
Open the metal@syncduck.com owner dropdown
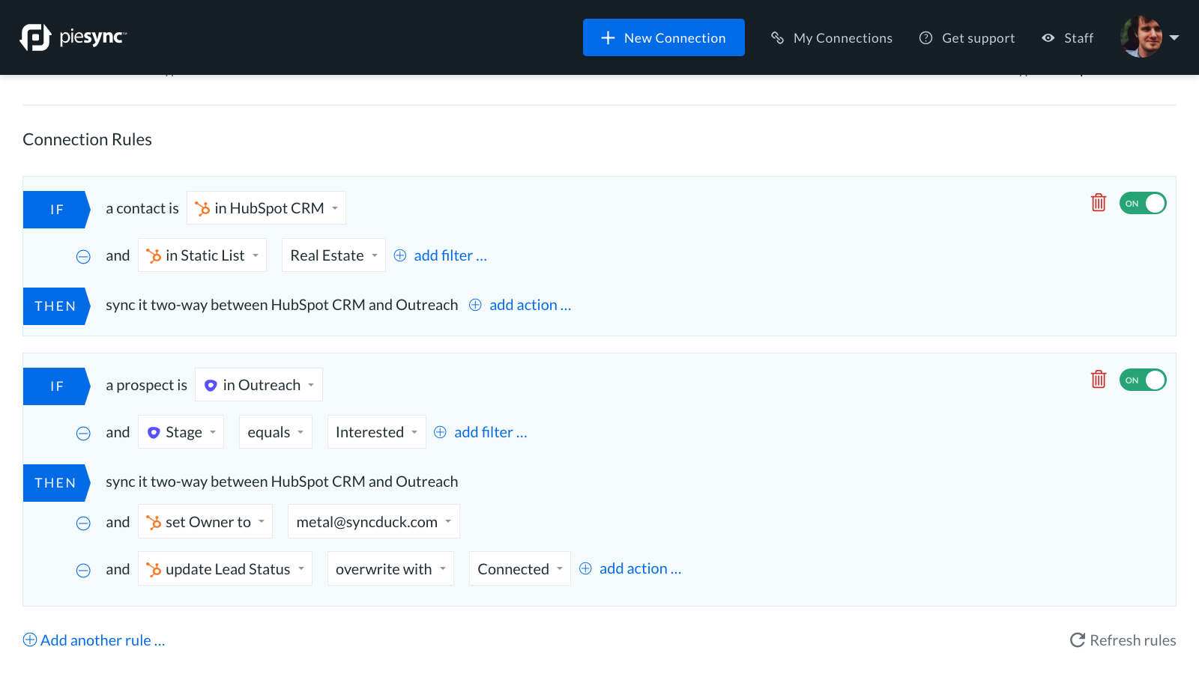point(373,522)
